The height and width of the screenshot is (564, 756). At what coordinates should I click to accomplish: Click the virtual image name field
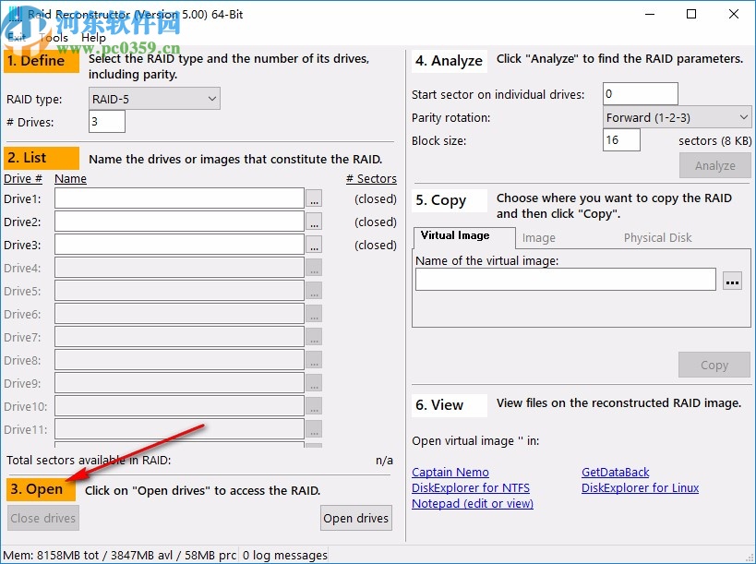(x=566, y=279)
